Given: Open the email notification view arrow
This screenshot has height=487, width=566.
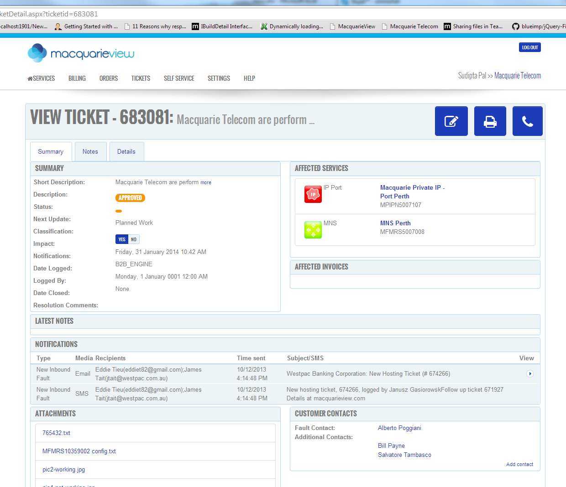Looking at the screenshot, I should click(529, 374).
